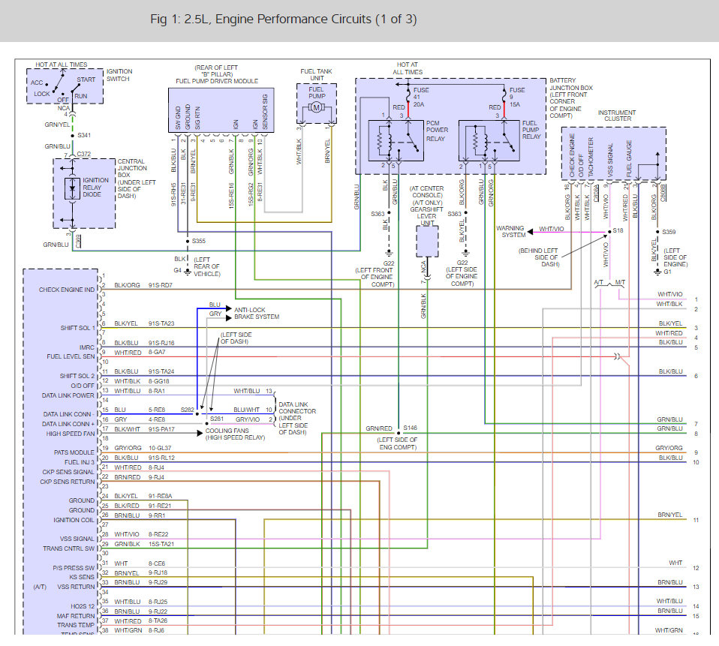Click the ignition relay diode symbol

72,188
